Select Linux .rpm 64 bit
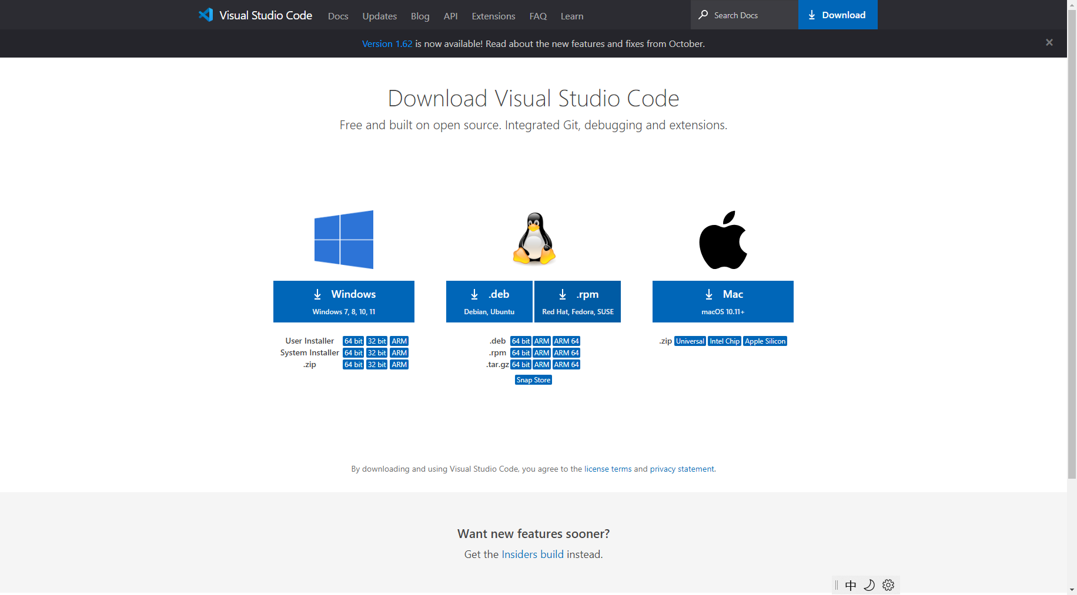The height and width of the screenshot is (595, 1077). [521, 353]
